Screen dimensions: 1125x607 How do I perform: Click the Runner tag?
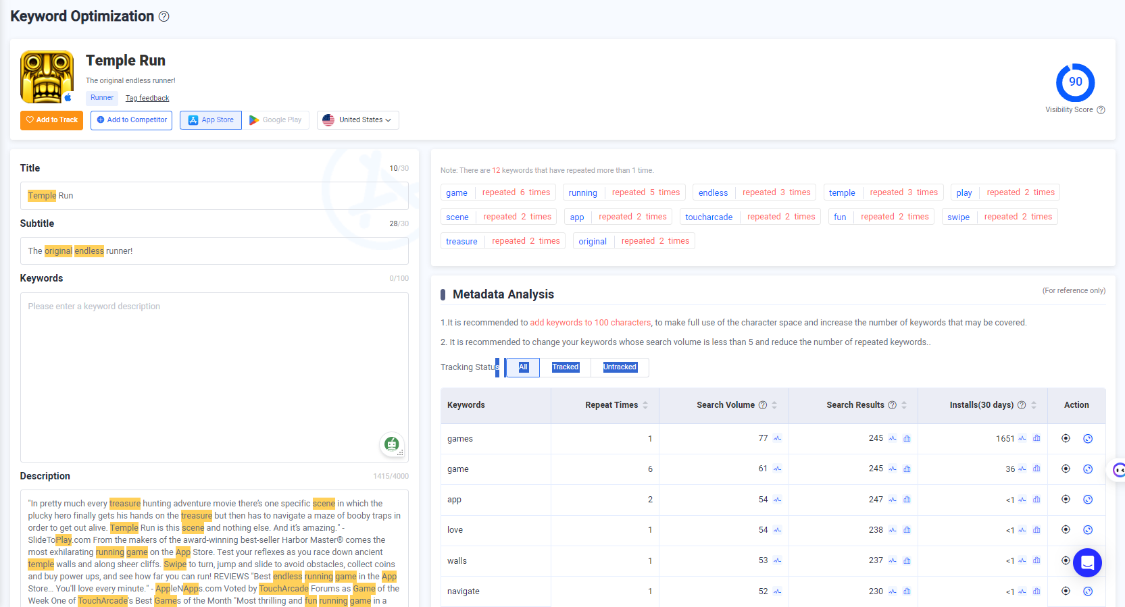[x=102, y=98]
